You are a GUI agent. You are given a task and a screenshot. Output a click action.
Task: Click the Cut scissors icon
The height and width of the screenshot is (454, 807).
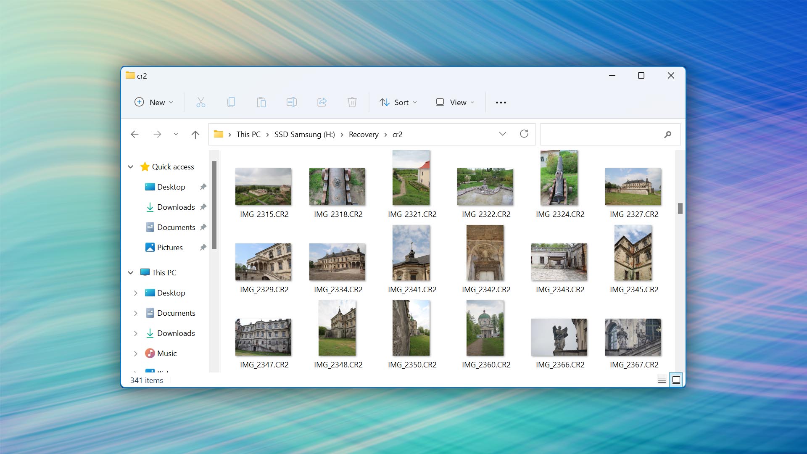click(x=200, y=102)
